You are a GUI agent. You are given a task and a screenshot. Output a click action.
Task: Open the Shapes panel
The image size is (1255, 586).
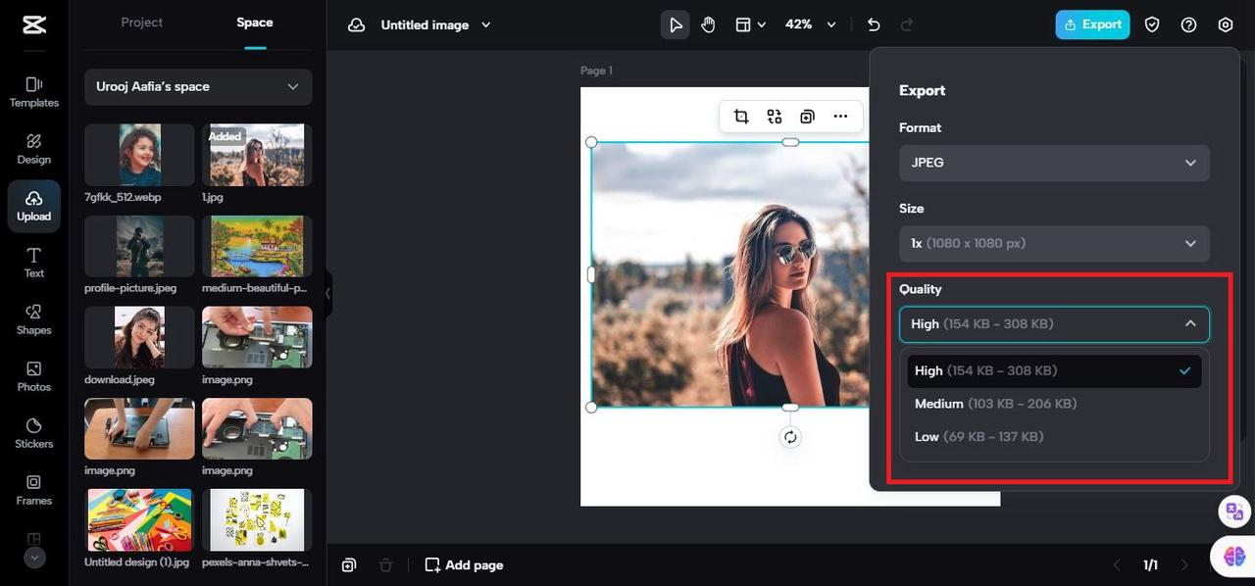[x=34, y=319]
